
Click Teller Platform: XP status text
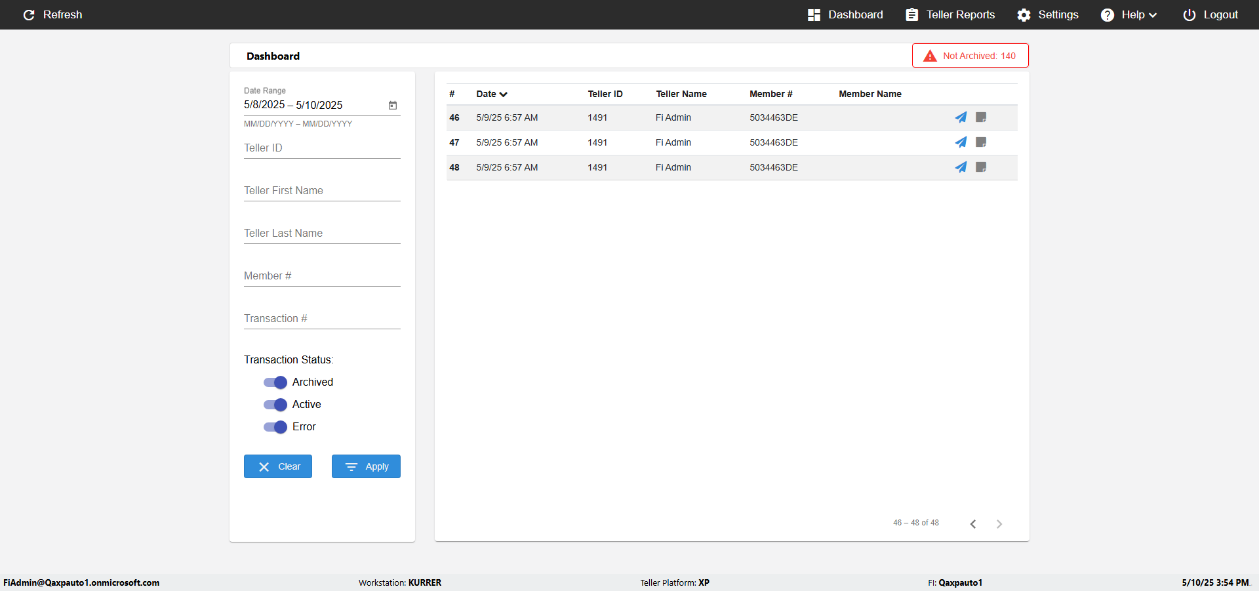[x=675, y=582]
